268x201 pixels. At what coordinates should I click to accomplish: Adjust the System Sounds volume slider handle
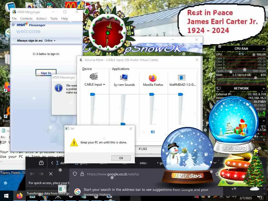tap(123, 124)
